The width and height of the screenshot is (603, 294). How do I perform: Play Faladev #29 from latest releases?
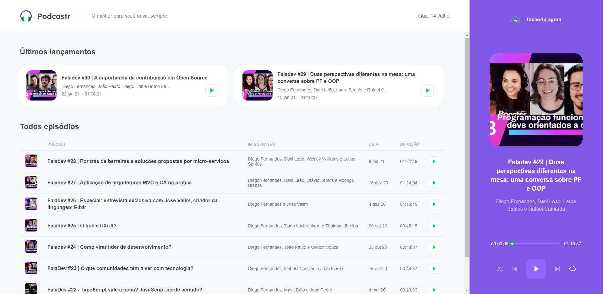(427, 90)
